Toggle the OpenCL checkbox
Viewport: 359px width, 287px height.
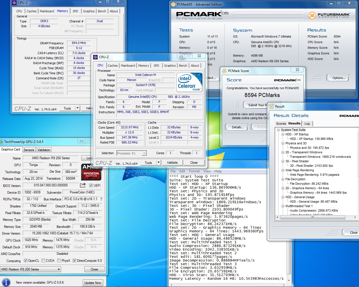click(x=26, y=261)
